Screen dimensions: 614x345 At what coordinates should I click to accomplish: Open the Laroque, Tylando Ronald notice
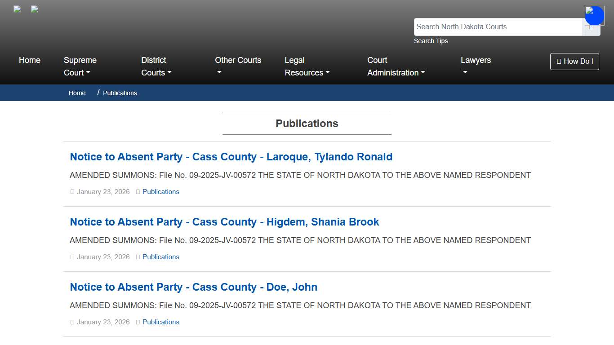click(x=231, y=157)
